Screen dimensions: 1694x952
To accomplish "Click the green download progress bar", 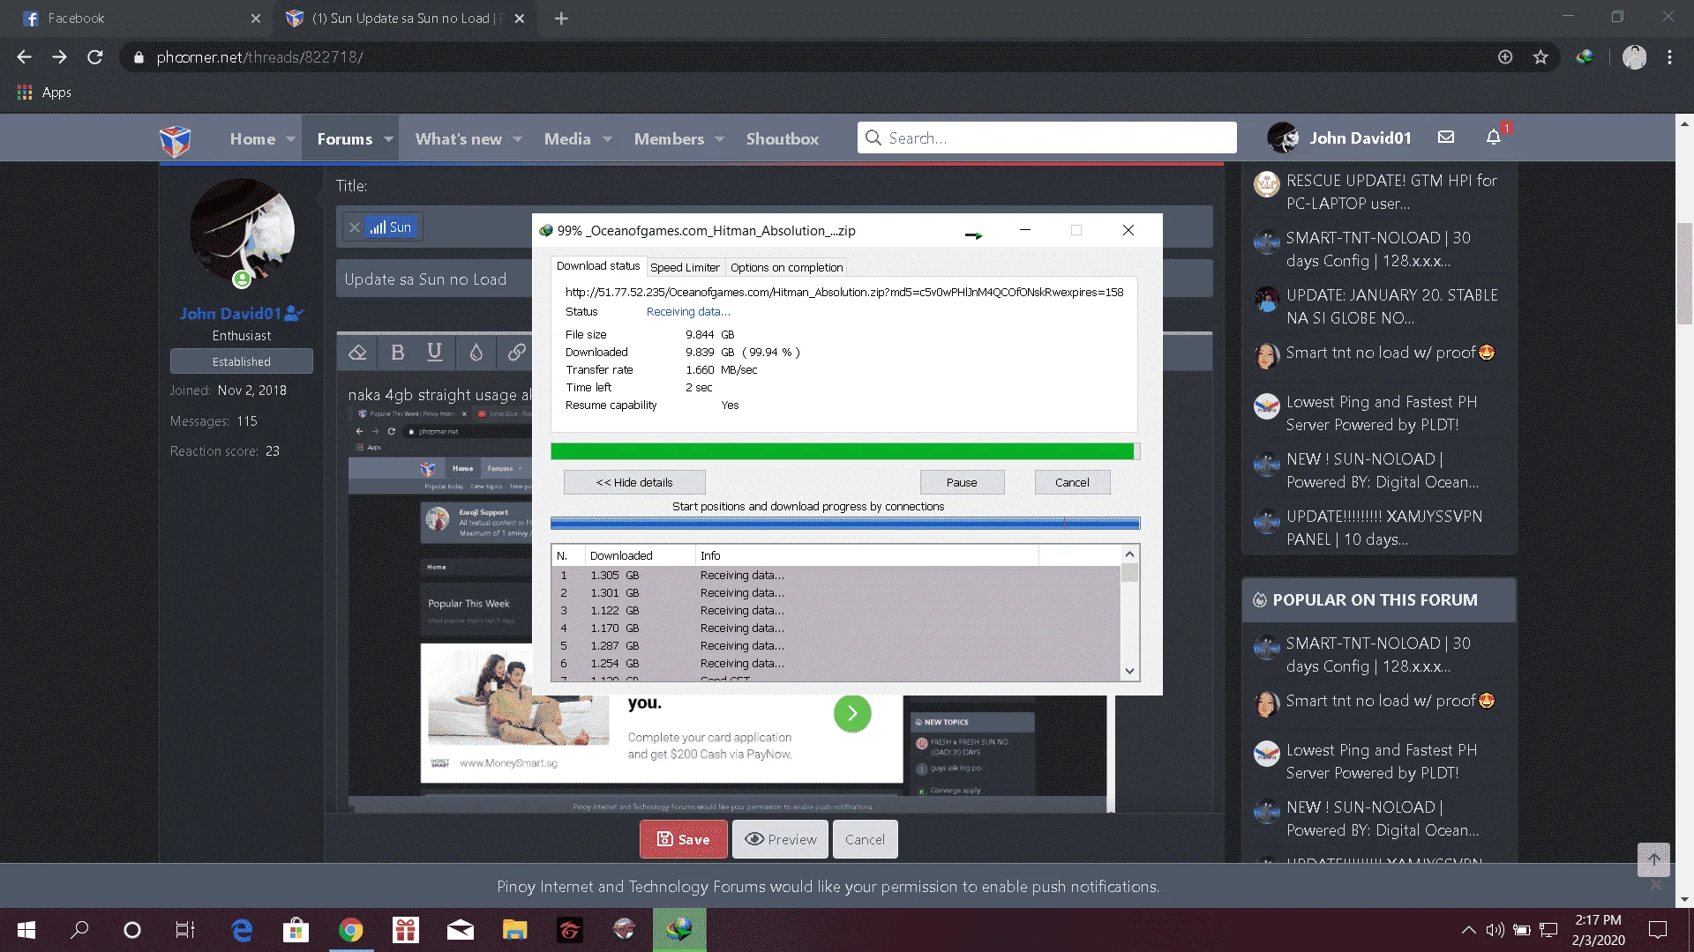I will pos(844,451).
